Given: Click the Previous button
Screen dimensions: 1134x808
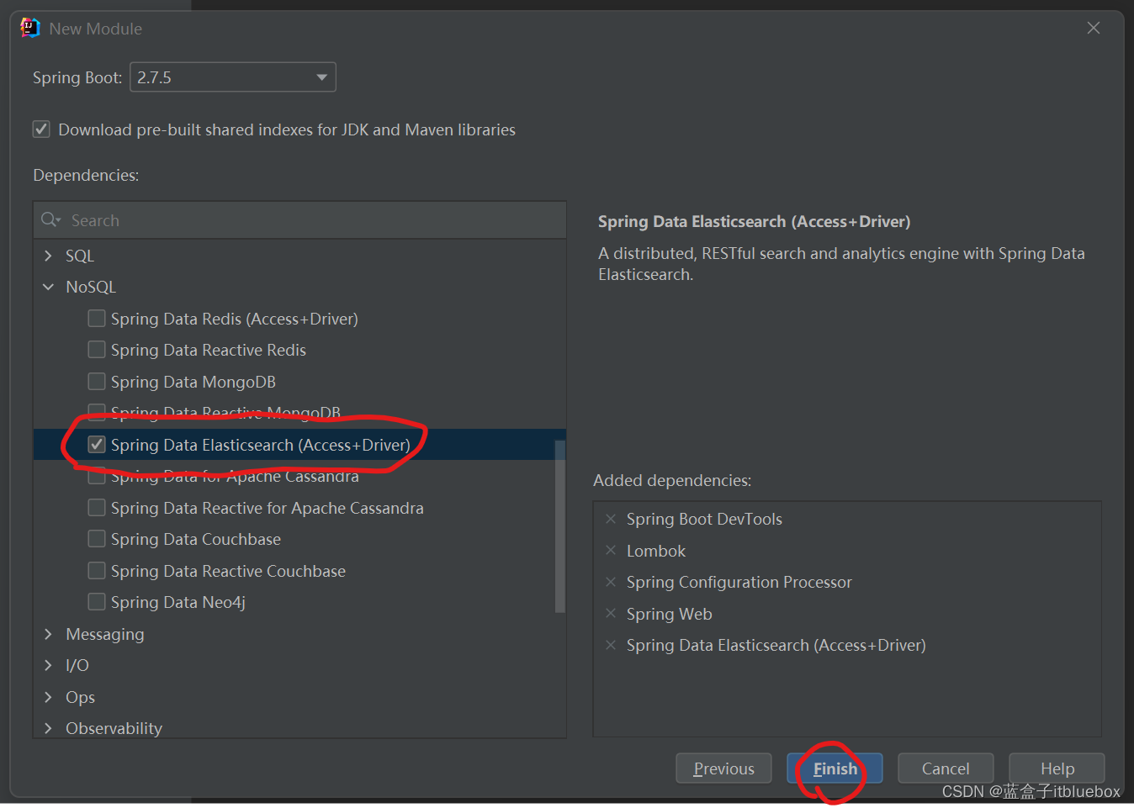Looking at the screenshot, I should pos(723,768).
